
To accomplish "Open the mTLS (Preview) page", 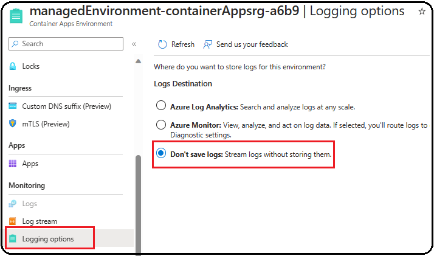I will 46,124.
